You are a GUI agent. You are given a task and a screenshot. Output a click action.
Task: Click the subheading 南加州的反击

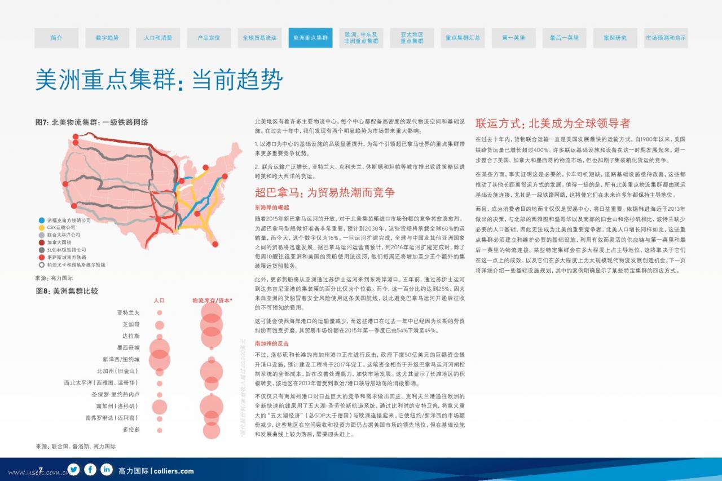271,343
